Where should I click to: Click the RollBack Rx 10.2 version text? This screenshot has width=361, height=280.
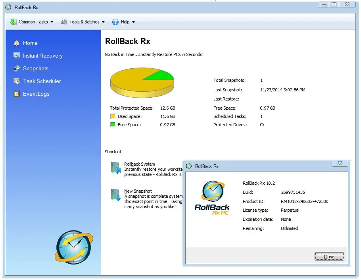pos(259,183)
